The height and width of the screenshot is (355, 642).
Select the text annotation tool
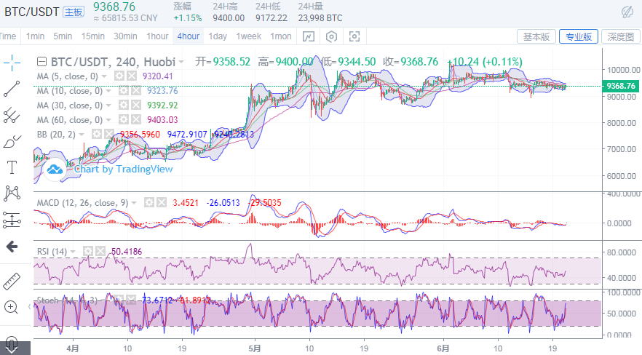[x=12, y=167]
